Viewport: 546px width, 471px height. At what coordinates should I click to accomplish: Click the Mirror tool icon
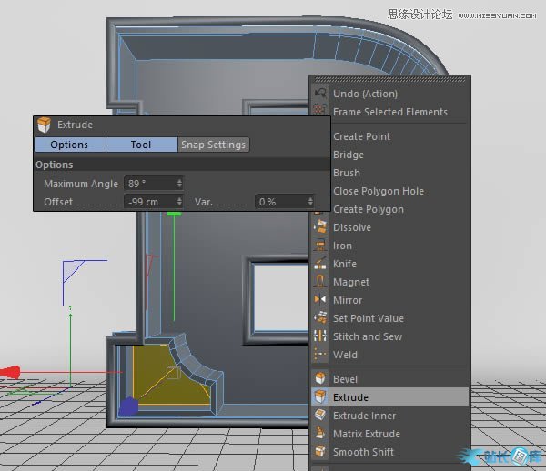pyautogui.click(x=320, y=300)
